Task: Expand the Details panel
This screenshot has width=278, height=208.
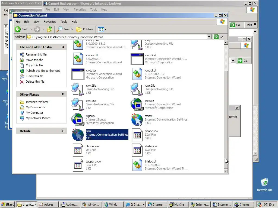Action: pyautogui.click(x=63, y=131)
